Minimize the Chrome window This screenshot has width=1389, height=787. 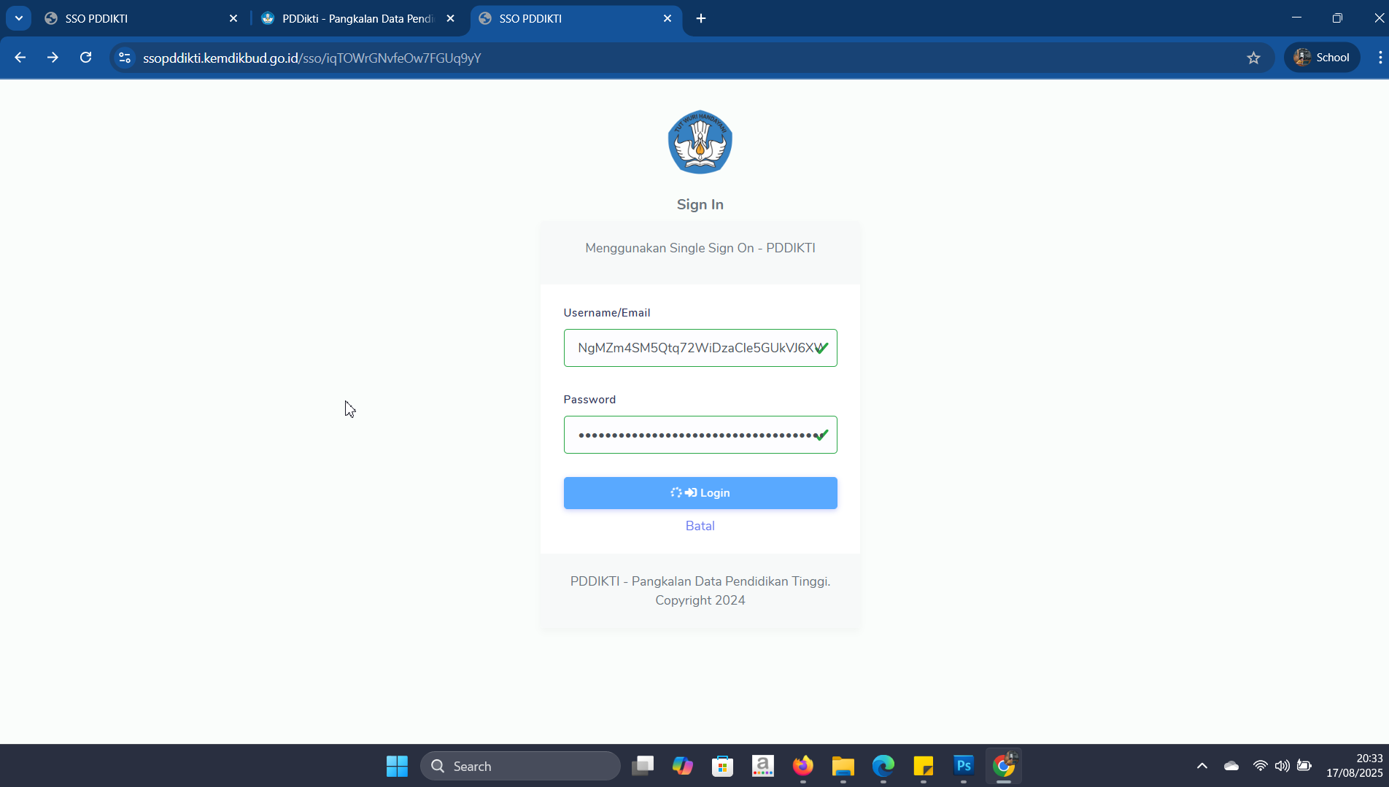[1296, 18]
